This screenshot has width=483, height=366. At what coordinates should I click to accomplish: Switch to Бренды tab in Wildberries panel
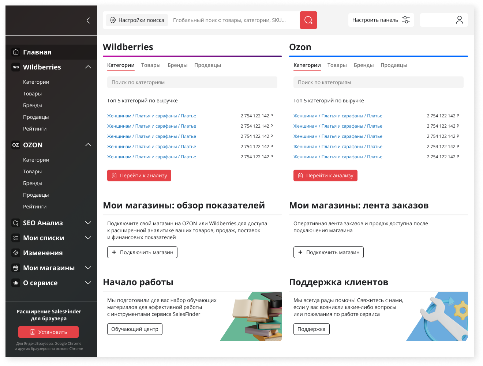pyautogui.click(x=177, y=65)
